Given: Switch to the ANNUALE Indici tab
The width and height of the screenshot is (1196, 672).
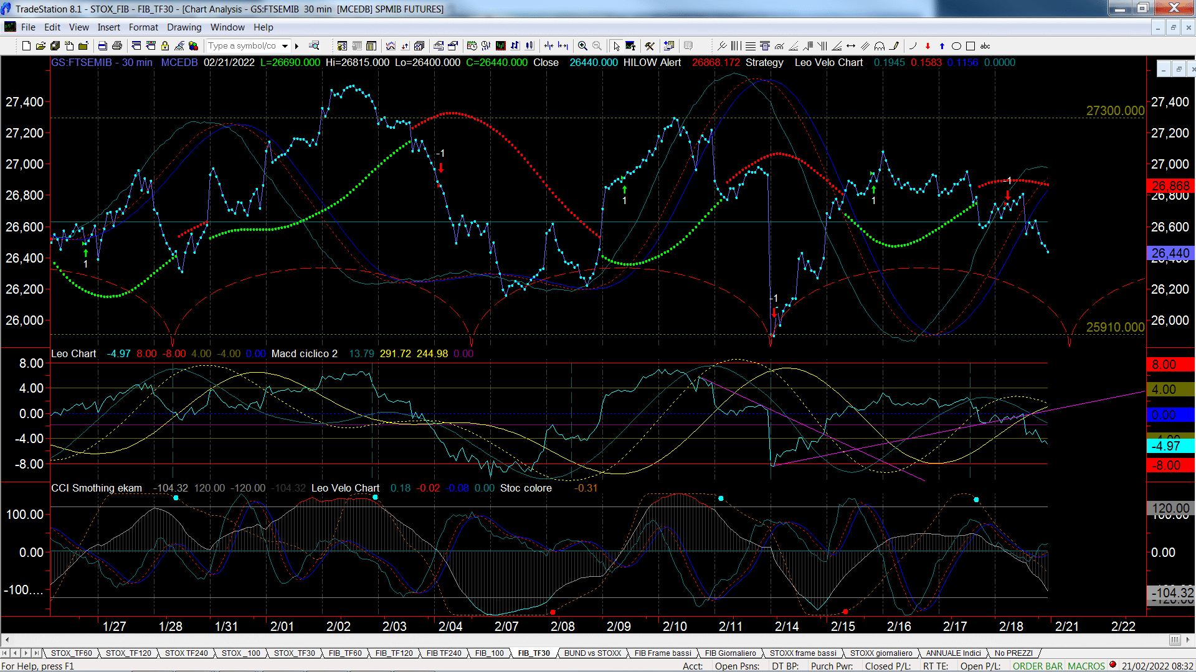Looking at the screenshot, I should pos(953,653).
